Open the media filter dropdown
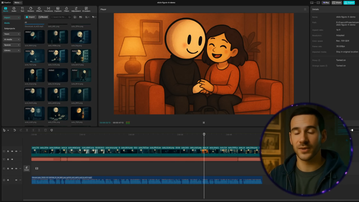The image size is (359, 202). point(94,17)
